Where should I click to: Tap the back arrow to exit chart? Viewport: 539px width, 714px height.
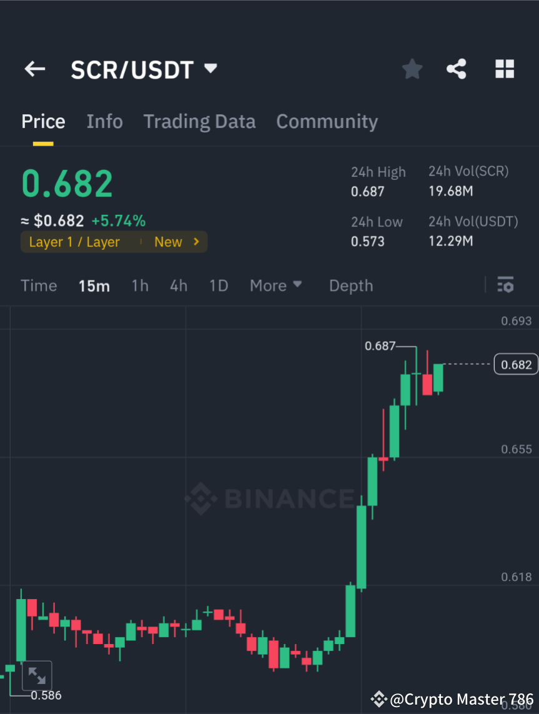point(34,69)
